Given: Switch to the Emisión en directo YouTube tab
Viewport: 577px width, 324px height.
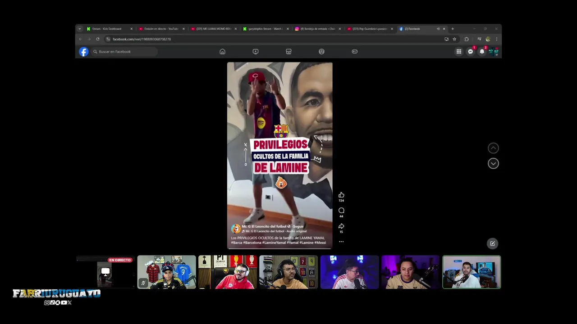Looking at the screenshot, I should click(161, 29).
